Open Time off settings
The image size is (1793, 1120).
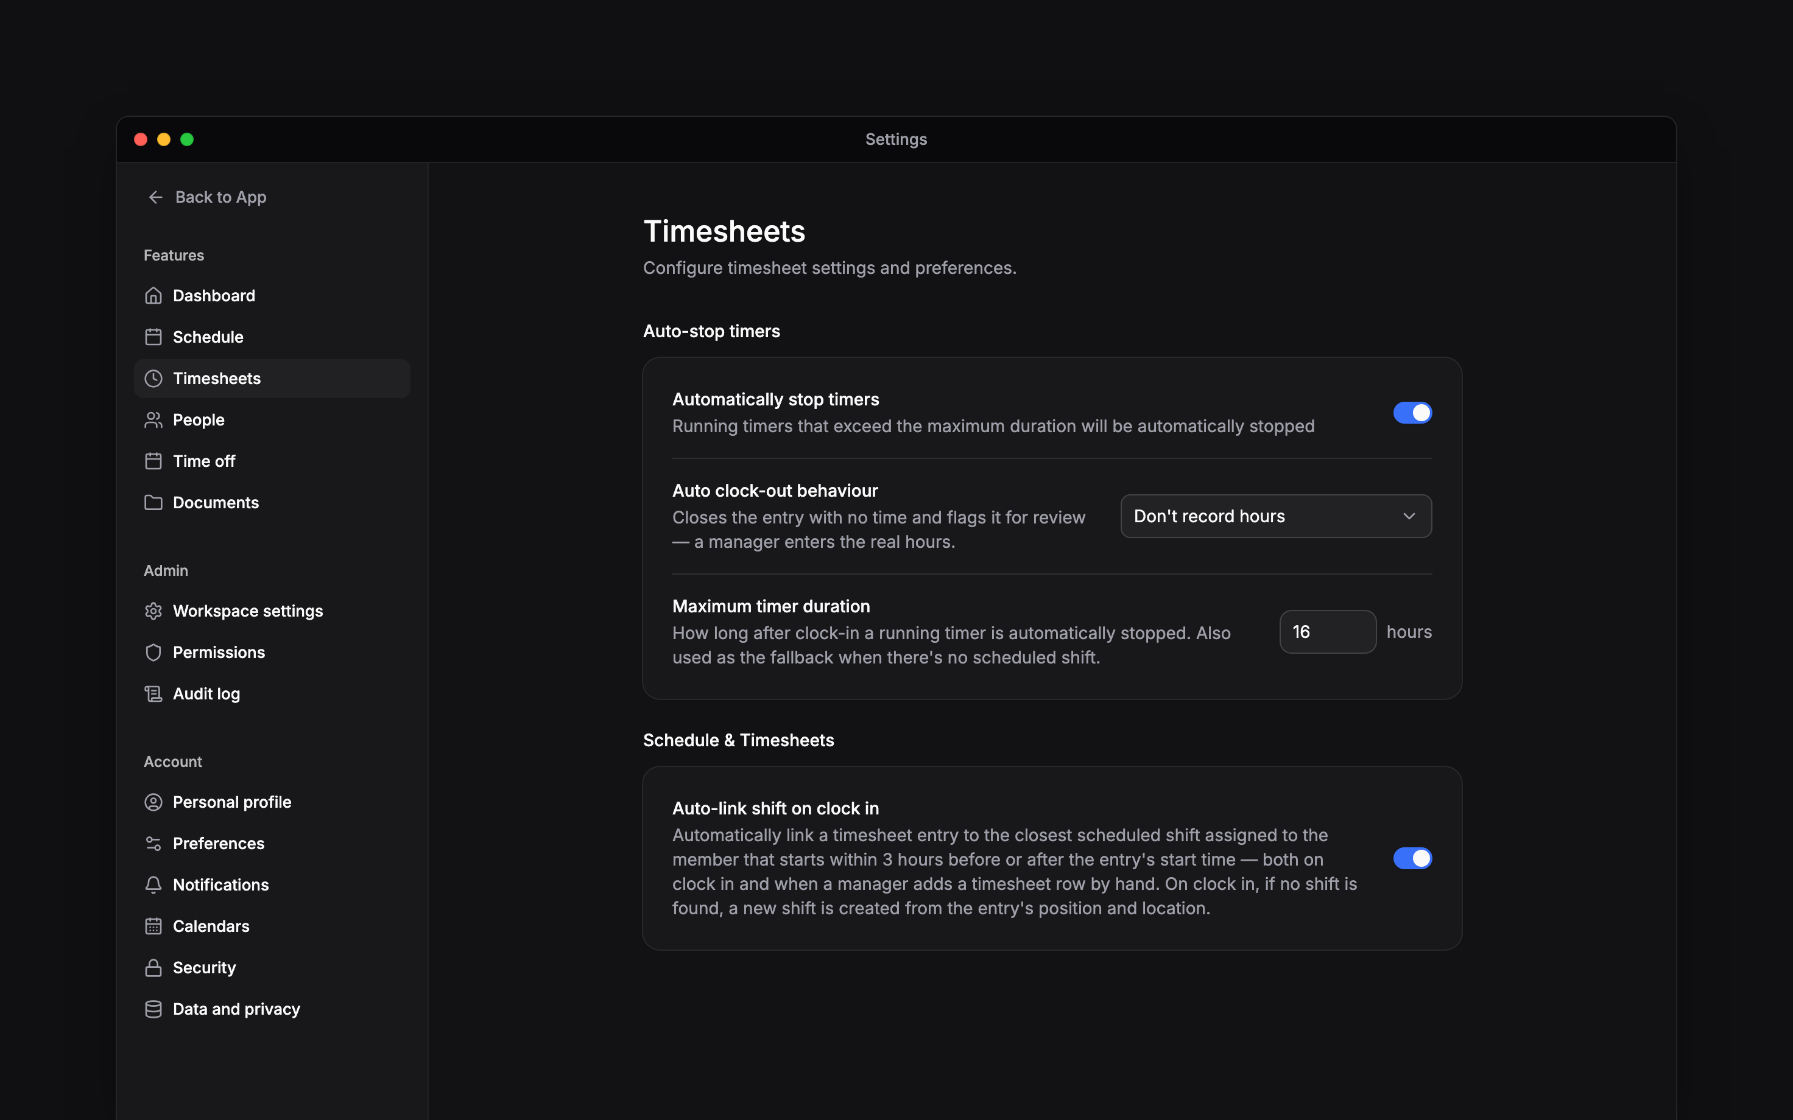coord(272,461)
